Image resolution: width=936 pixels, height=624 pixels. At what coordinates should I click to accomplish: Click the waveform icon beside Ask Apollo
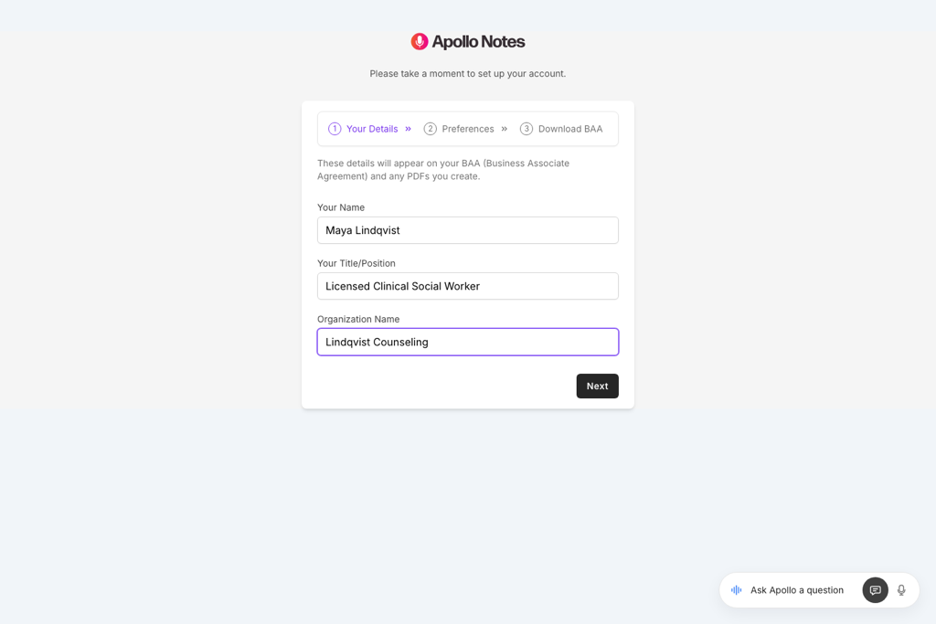point(737,590)
